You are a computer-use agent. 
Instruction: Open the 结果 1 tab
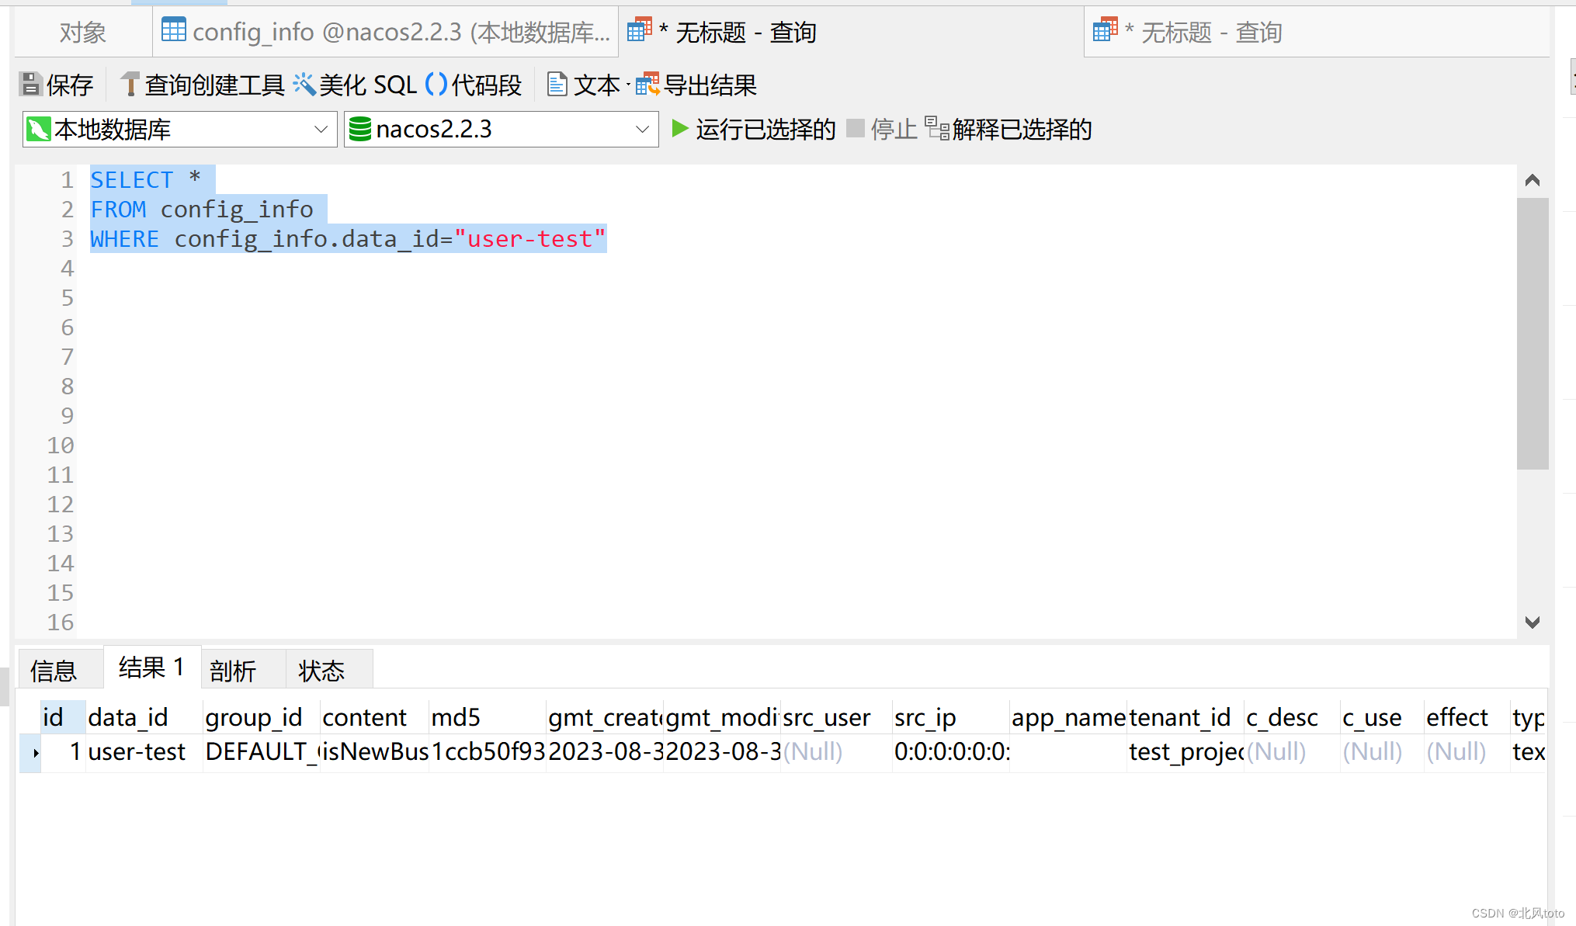click(x=152, y=667)
